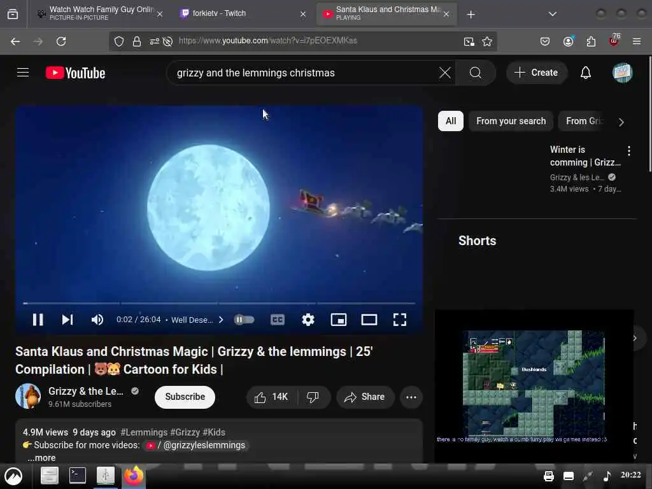Close the Family Guy tab
Image resolution: width=652 pixels, height=489 pixels.
(160, 14)
